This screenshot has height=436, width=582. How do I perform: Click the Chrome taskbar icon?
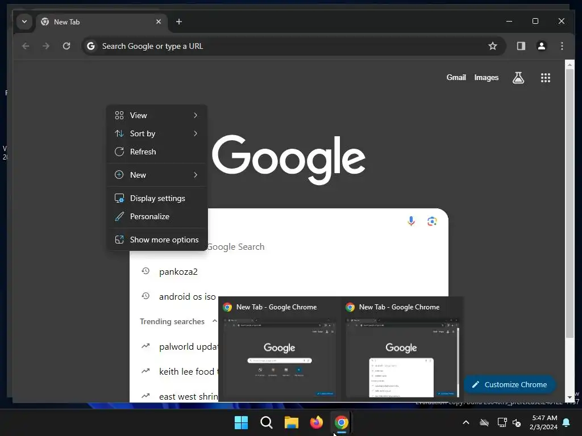tap(342, 422)
